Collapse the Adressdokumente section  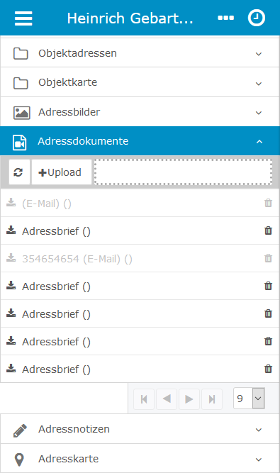[x=140, y=141]
